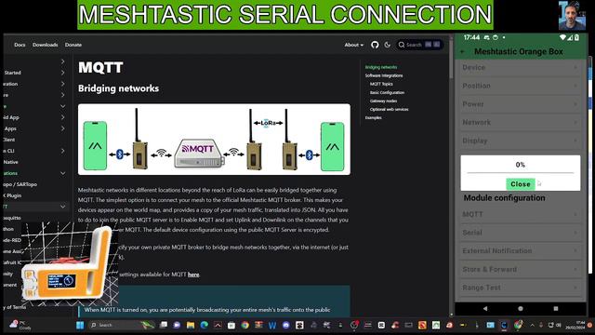Open MQTT module configuration
The height and width of the screenshot is (335, 595).
click(521, 215)
